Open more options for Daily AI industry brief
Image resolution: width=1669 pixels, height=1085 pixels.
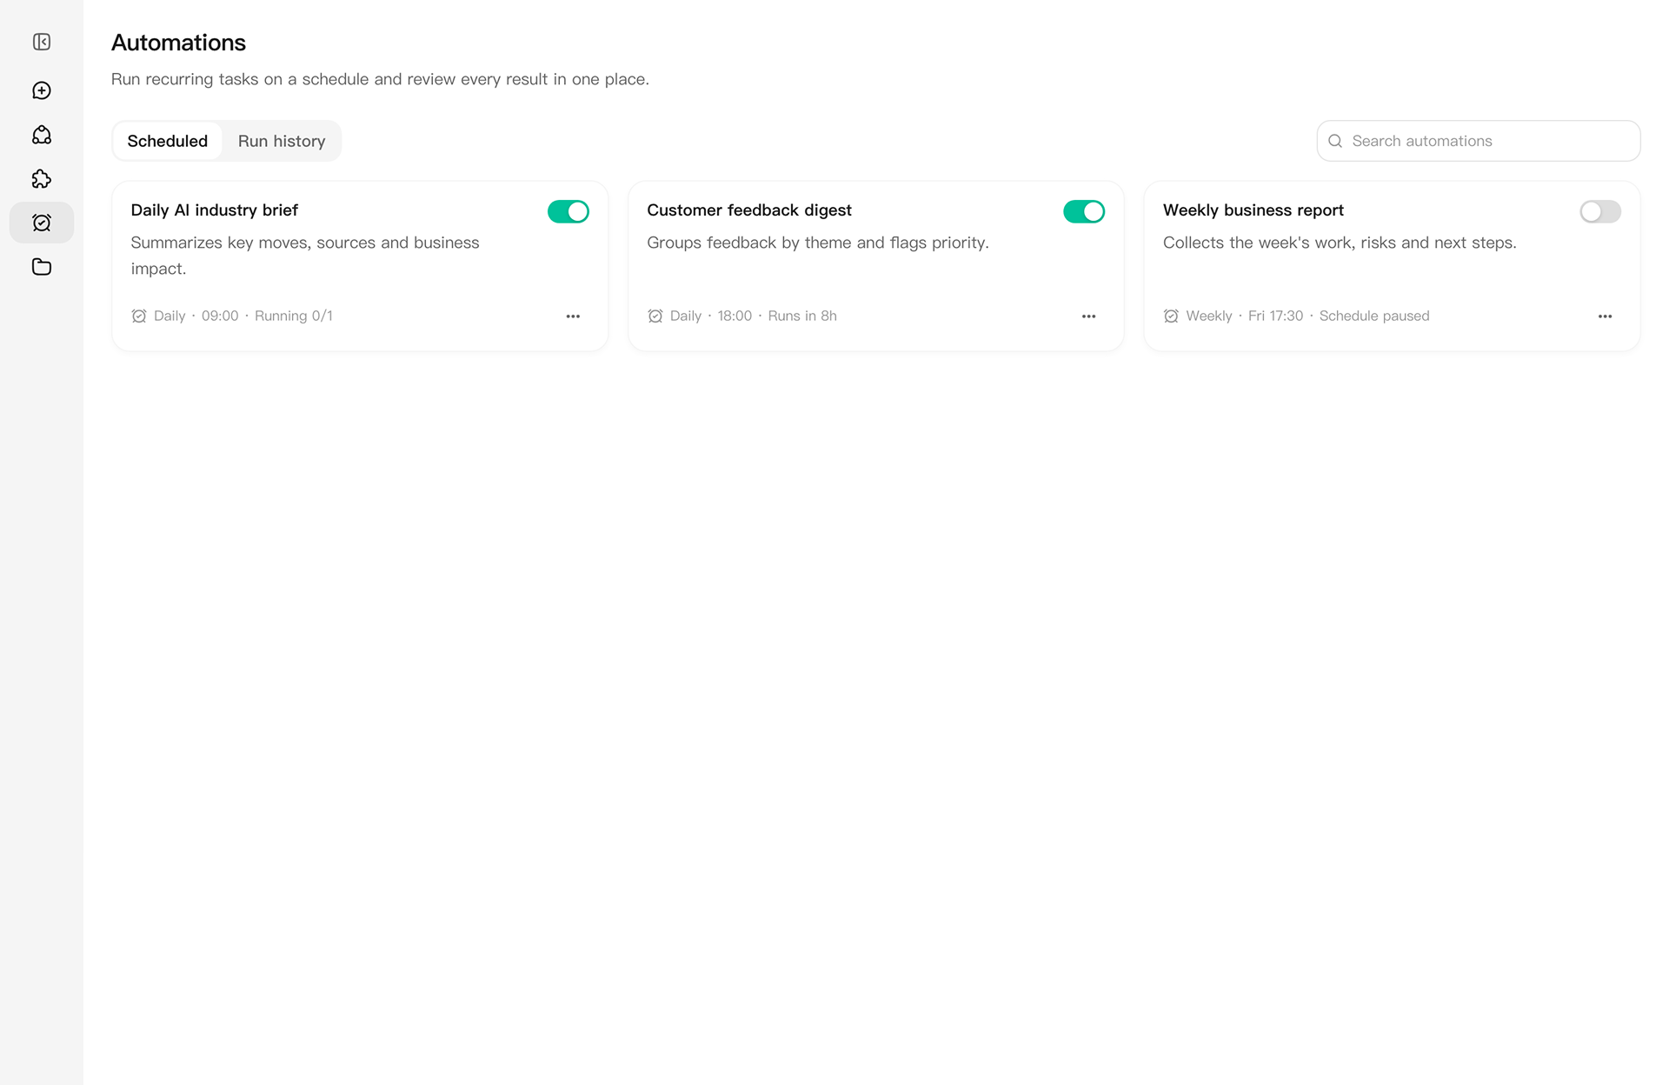point(573,316)
